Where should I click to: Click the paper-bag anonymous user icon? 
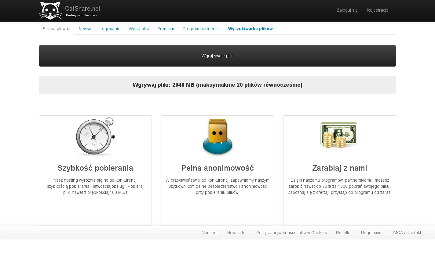(217, 137)
